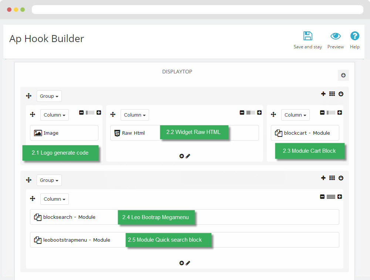Image resolution: width=370 pixels, height=280 pixels.
Task: Increase width of the blocksearch column with the plus icon
Action: (340, 197)
